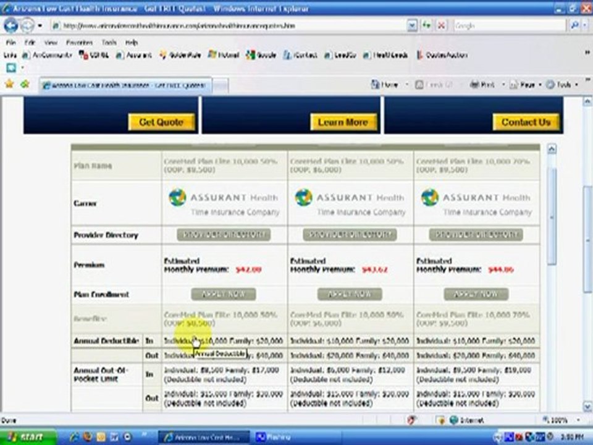Image resolution: width=593 pixels, height=445 pixels.
Task: Click first Assurant Health carrier logo
Action: point(224,203)
